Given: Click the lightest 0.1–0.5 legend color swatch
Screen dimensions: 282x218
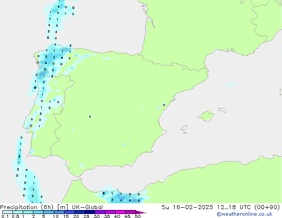Looking at the screenshot, I should (8, 212).
